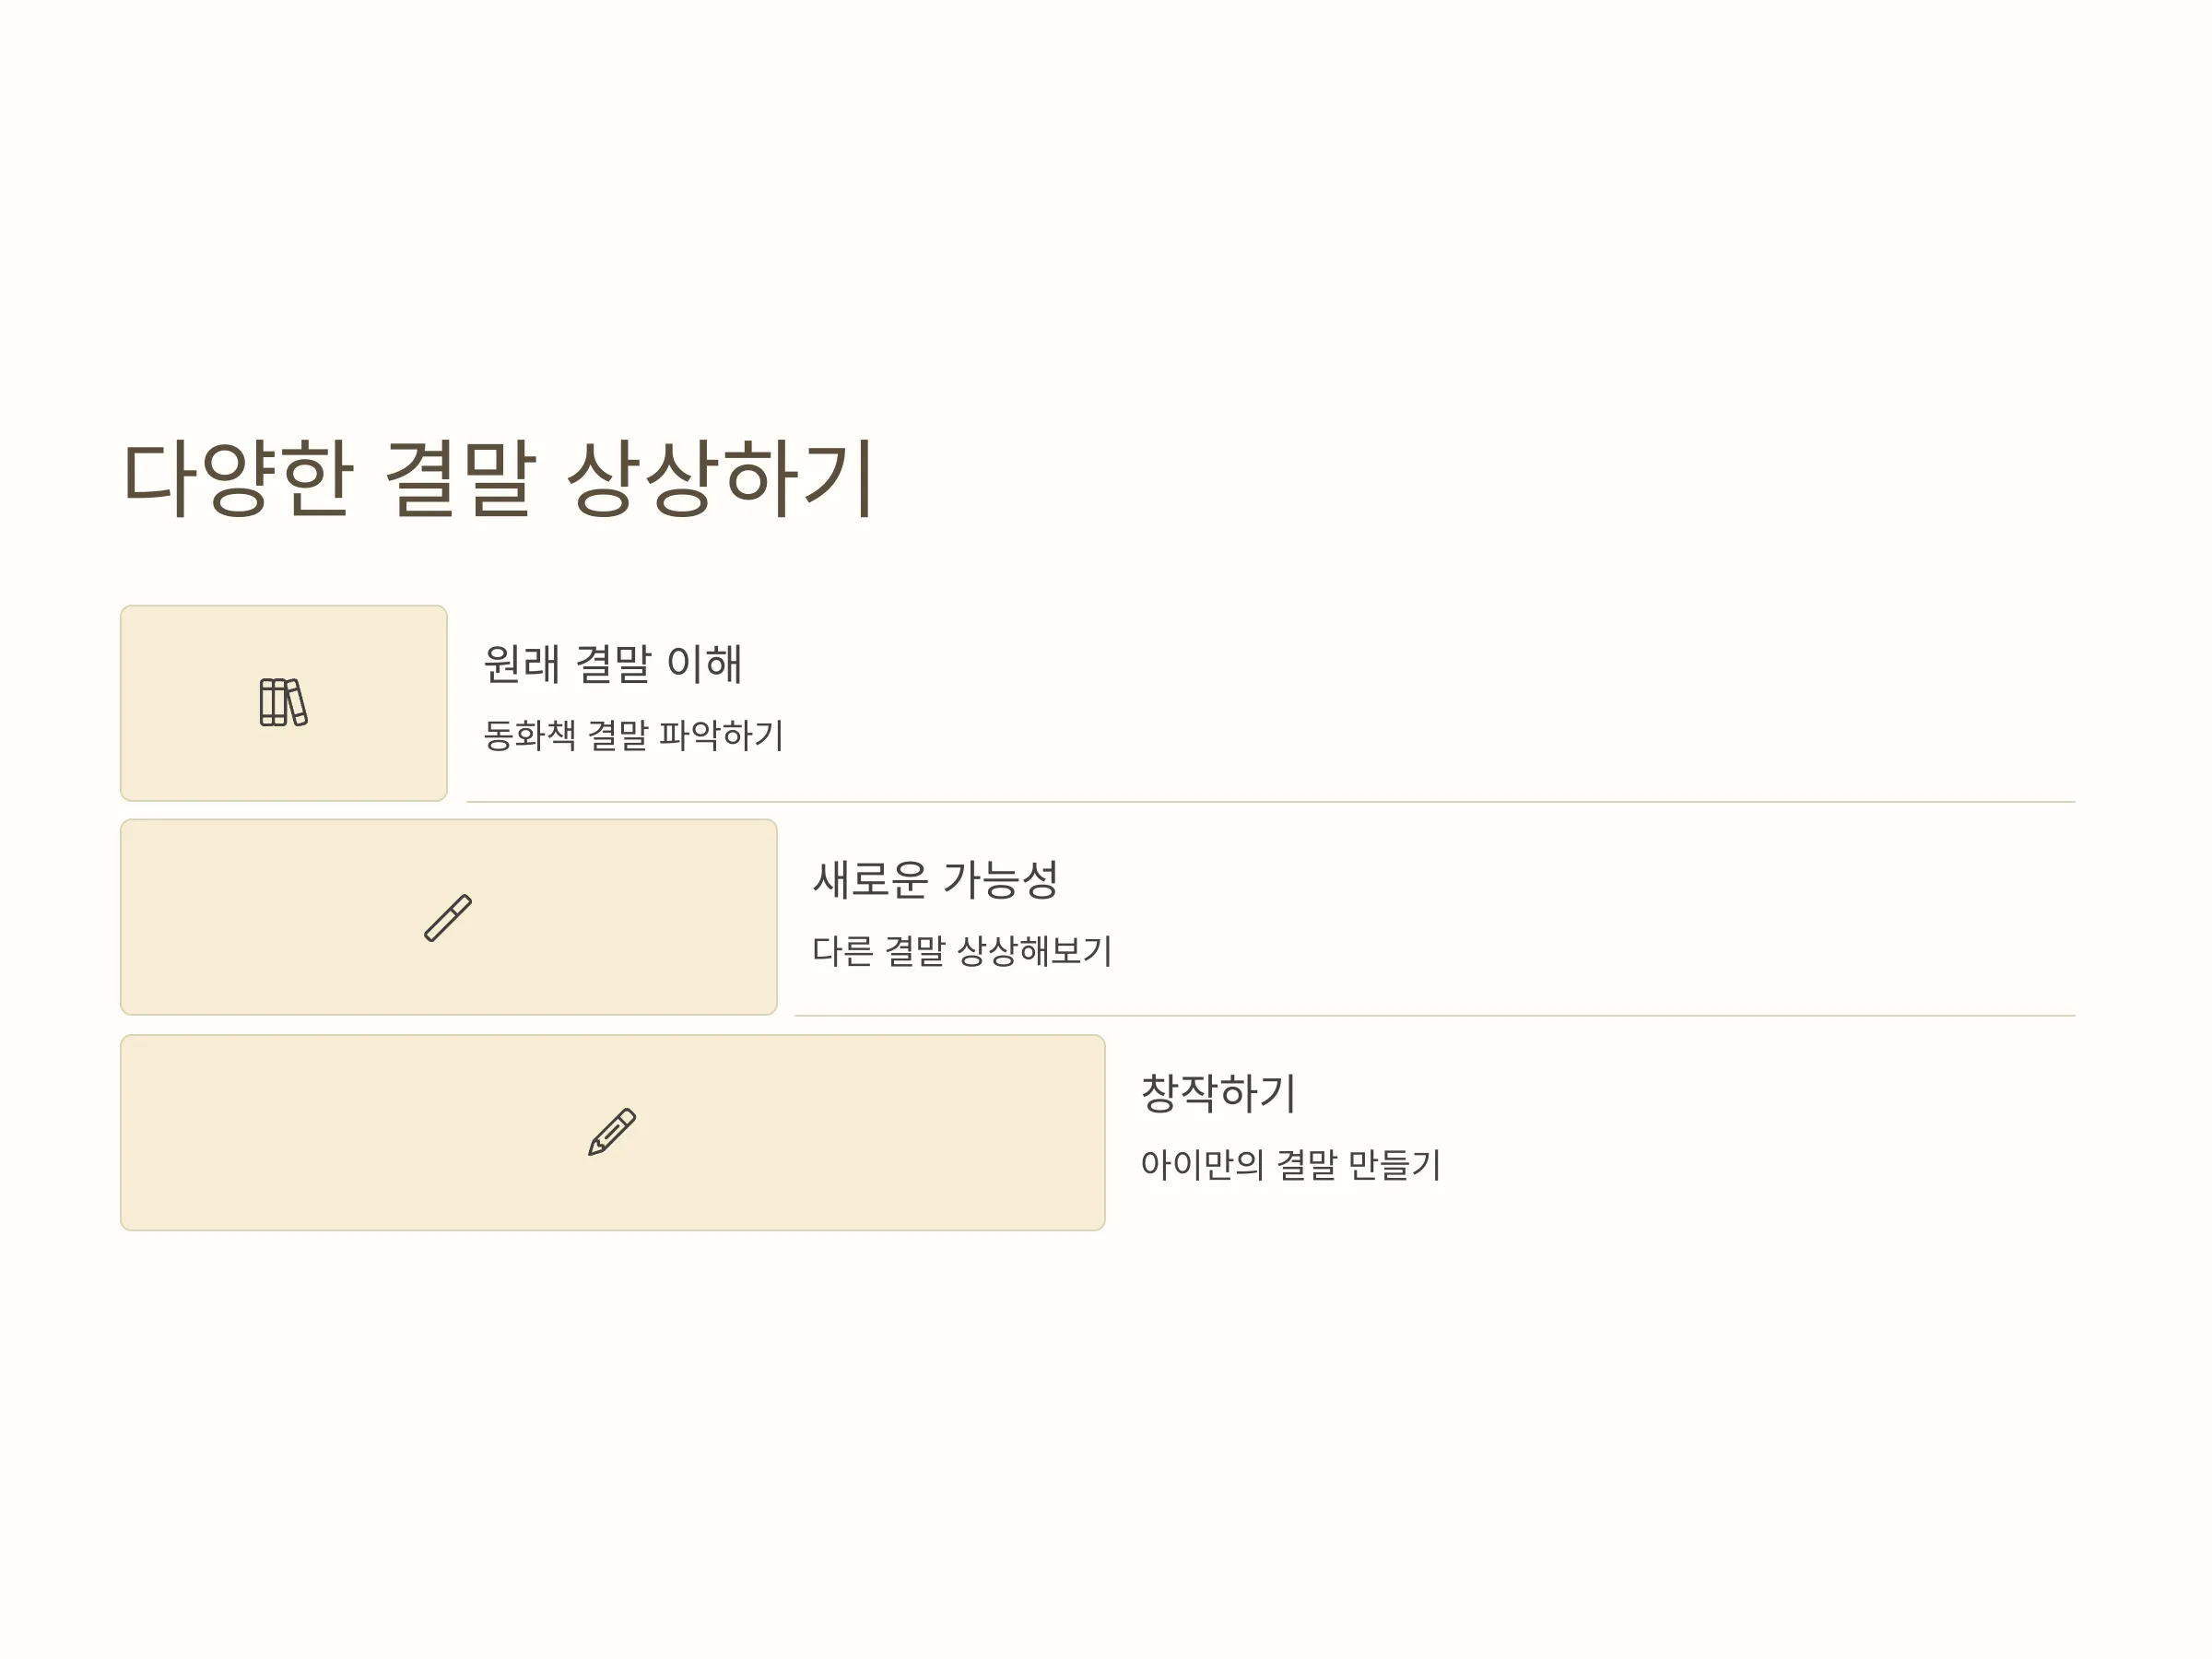Click the text 아이만의 결말 만들기
The width and height of the screenshot is (2212, 1659).
1290,1164
